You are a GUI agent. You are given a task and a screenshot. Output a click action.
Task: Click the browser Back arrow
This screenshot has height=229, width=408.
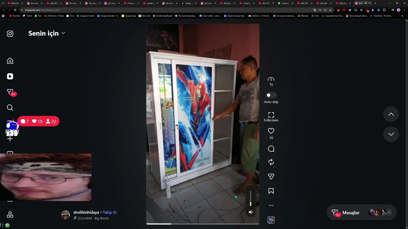pyautogui.click(x=4, y=10)
